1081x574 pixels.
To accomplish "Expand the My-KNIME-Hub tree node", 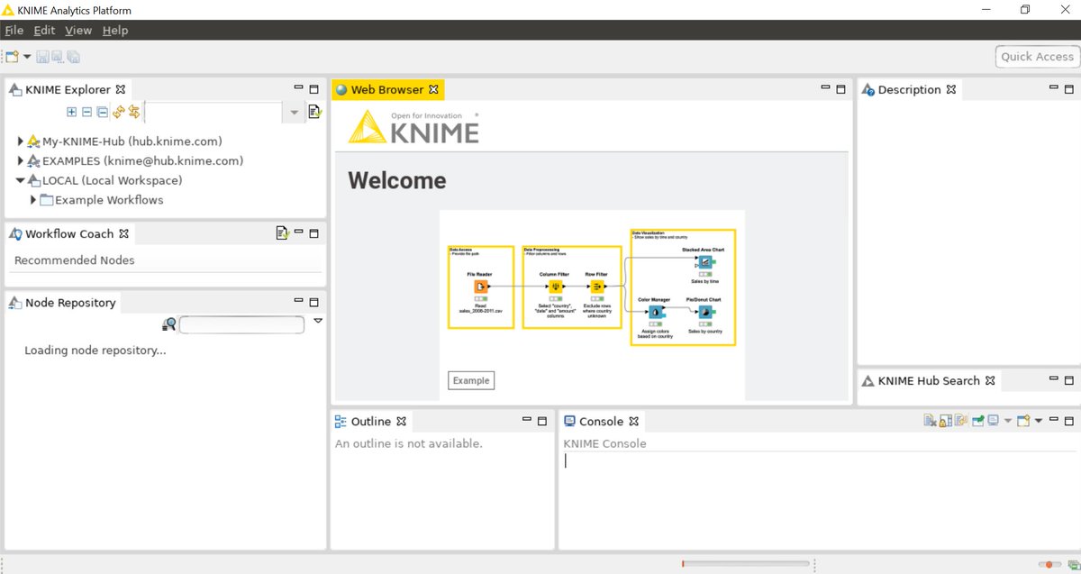I will pos(21,141).
